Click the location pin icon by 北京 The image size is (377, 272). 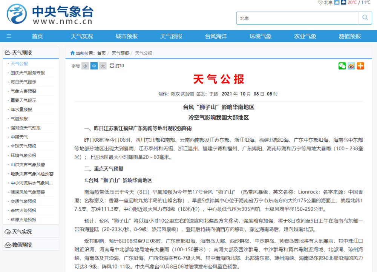pos(320,2)
